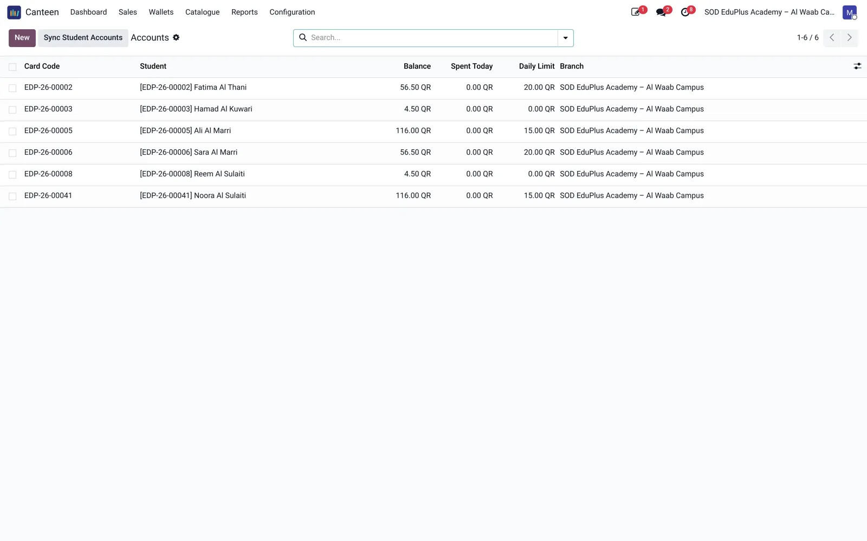Image resolution: width=867 pixels, height=541 pixels.
Task: Open the activities notification icon with badge 1
Action: click(x=636, y=12)
